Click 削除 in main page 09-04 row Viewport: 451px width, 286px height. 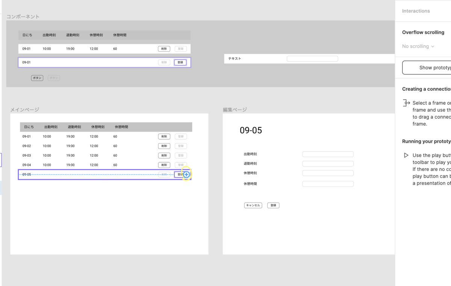(x=164, y=165)
